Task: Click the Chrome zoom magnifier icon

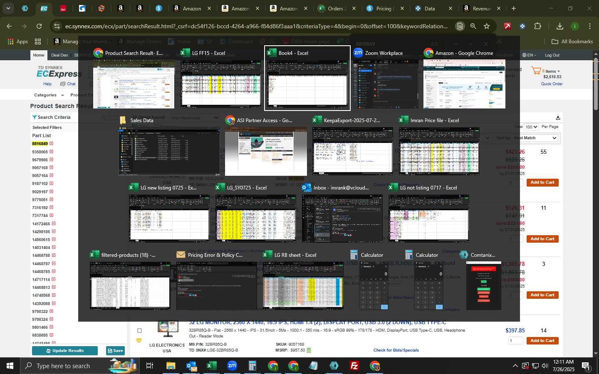Action: point(473,26)
